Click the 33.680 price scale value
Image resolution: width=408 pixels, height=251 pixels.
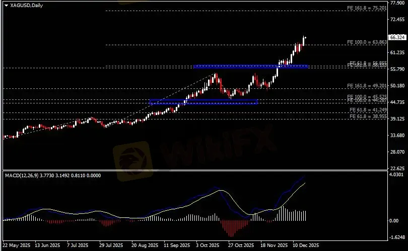click(397, 136)
